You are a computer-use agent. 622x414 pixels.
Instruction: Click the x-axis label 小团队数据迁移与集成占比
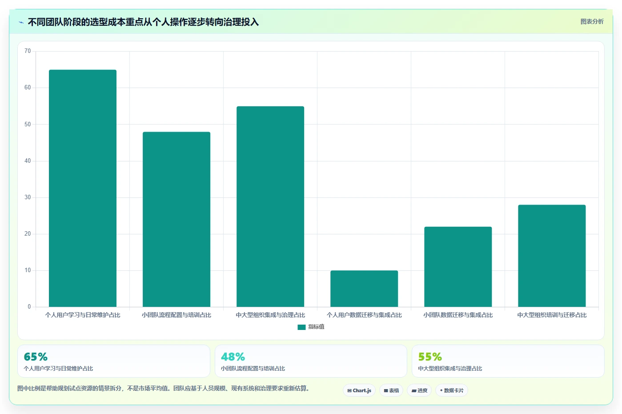[x=458, y=315]
